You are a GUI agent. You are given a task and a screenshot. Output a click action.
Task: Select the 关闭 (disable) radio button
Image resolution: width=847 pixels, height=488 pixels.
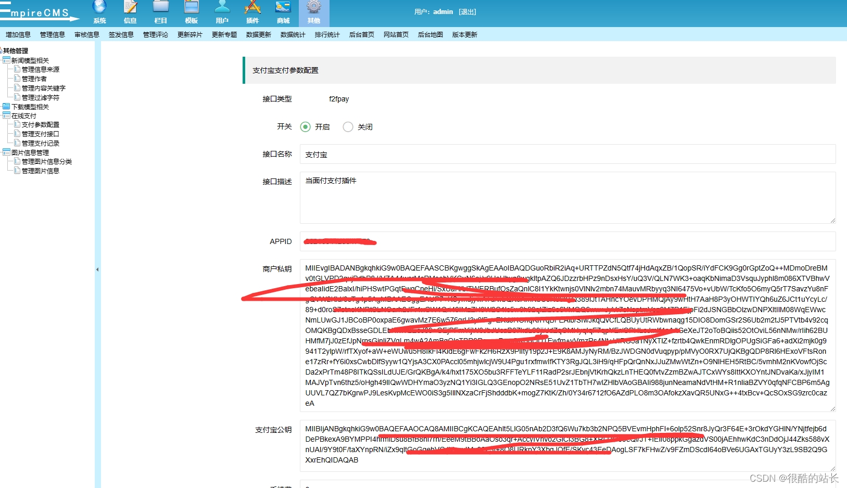348,127
